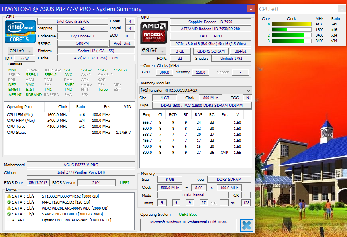The image size is (347, 237).
Task: Click warning icon next to ST1000DM003 drive
Action: coord(9,196)
